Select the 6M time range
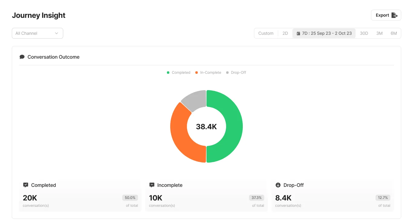The width and height of the screenshot is (410, 221). click(394, 33)
